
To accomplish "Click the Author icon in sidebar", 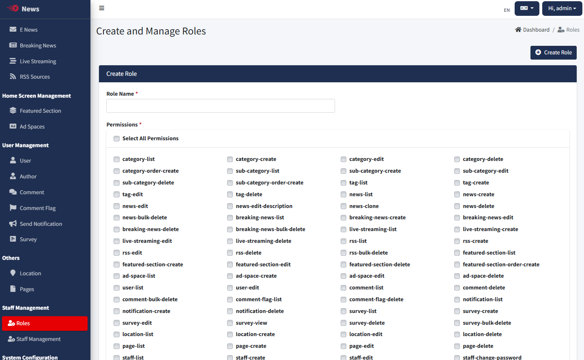I will pyautogui.click(x=13, y=176).
